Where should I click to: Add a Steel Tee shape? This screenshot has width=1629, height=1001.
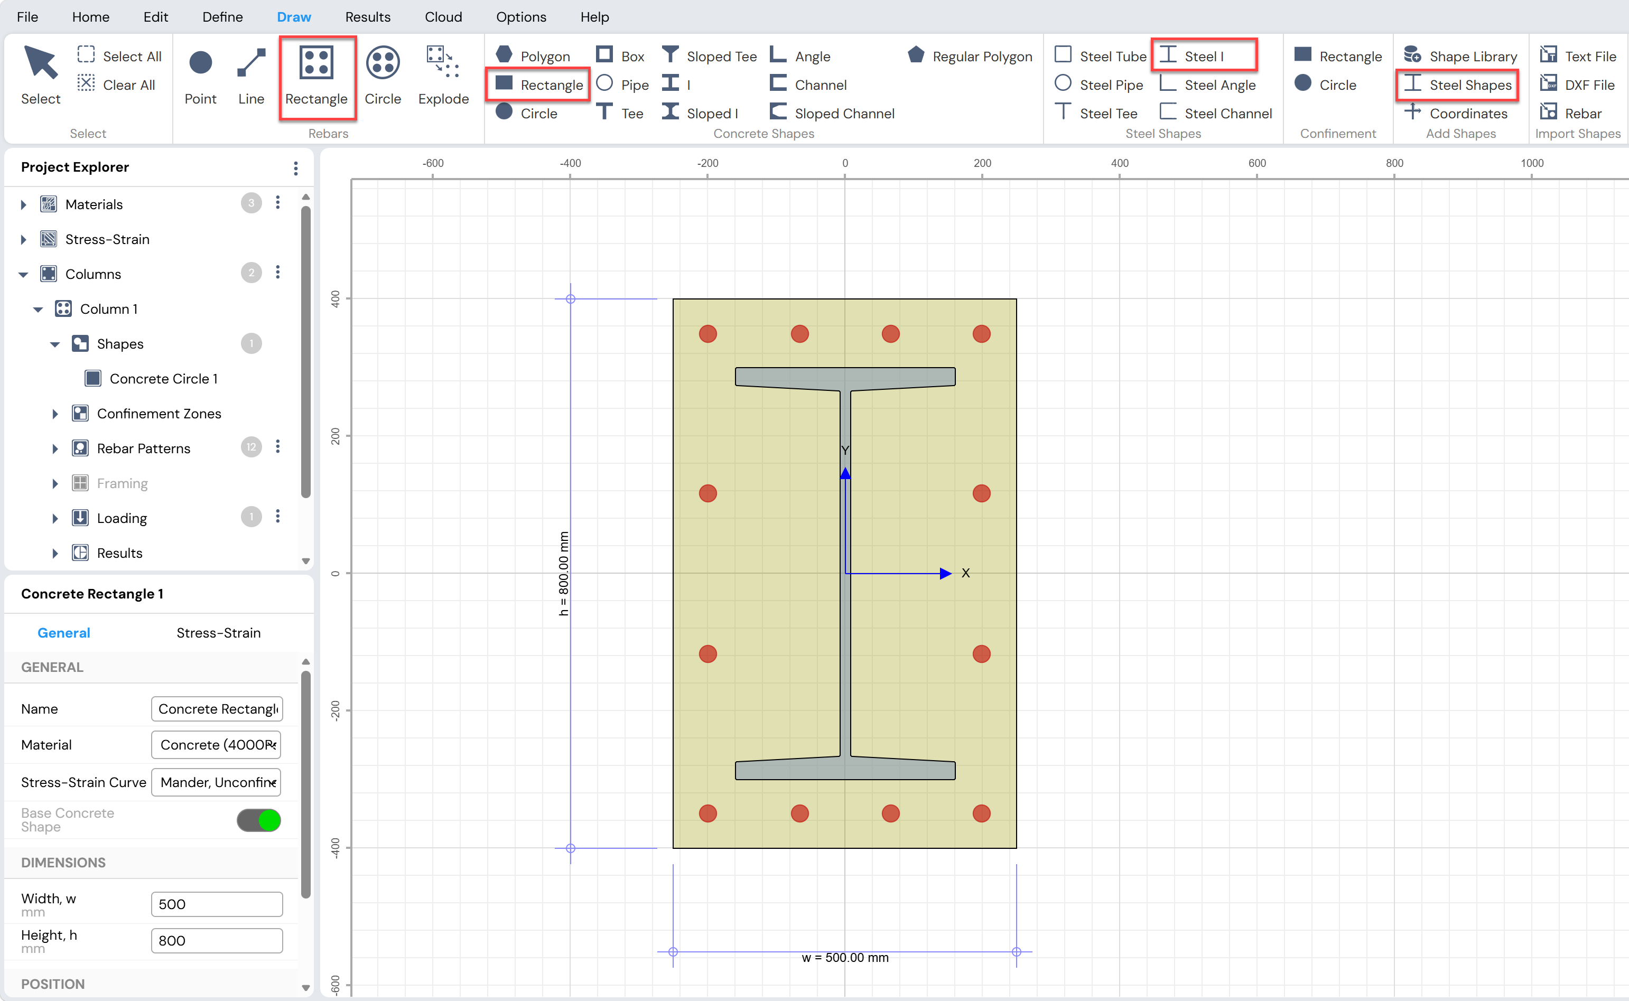1096,113
